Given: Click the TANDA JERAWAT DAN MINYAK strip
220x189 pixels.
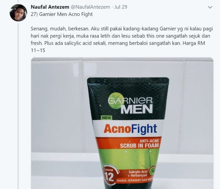Looking at the screenshot, I should coord(135,180).
